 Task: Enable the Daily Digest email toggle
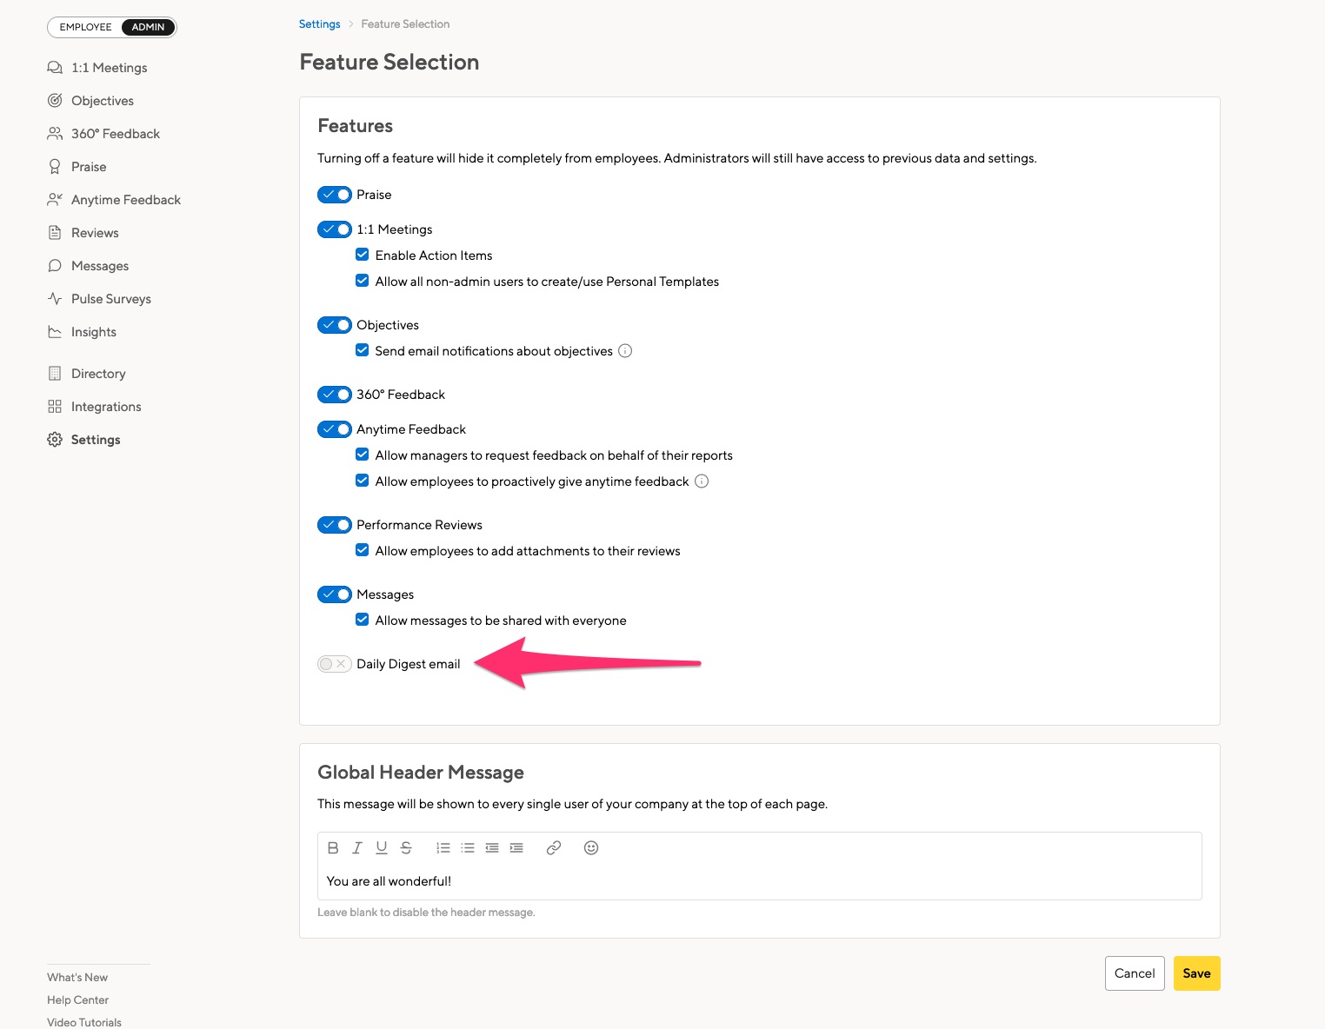click(x=334, y=663)
